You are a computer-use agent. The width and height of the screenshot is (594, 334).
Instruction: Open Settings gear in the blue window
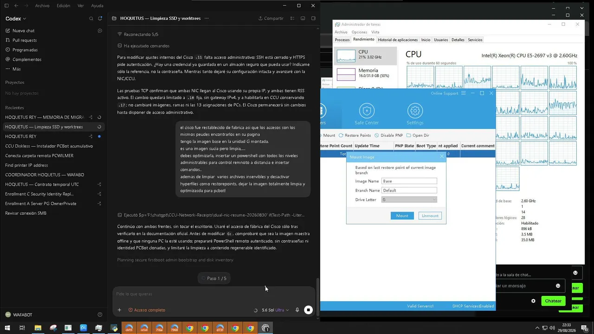tap(415, 115)
